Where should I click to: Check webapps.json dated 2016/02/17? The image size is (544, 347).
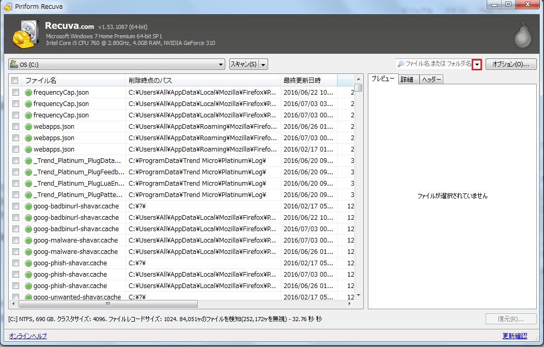pyautogui.click(x=15, y=149)
